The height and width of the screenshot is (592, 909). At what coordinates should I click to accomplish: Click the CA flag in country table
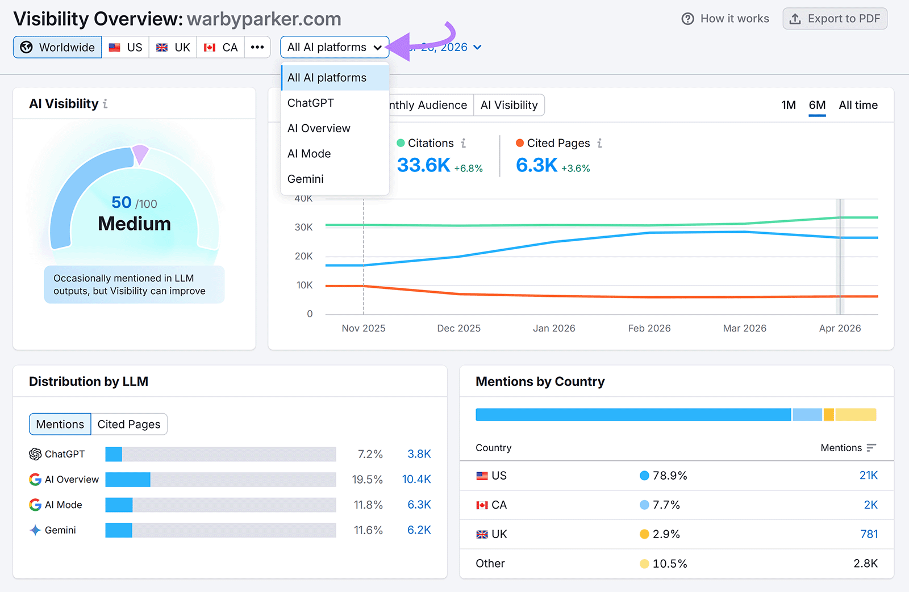482,505
